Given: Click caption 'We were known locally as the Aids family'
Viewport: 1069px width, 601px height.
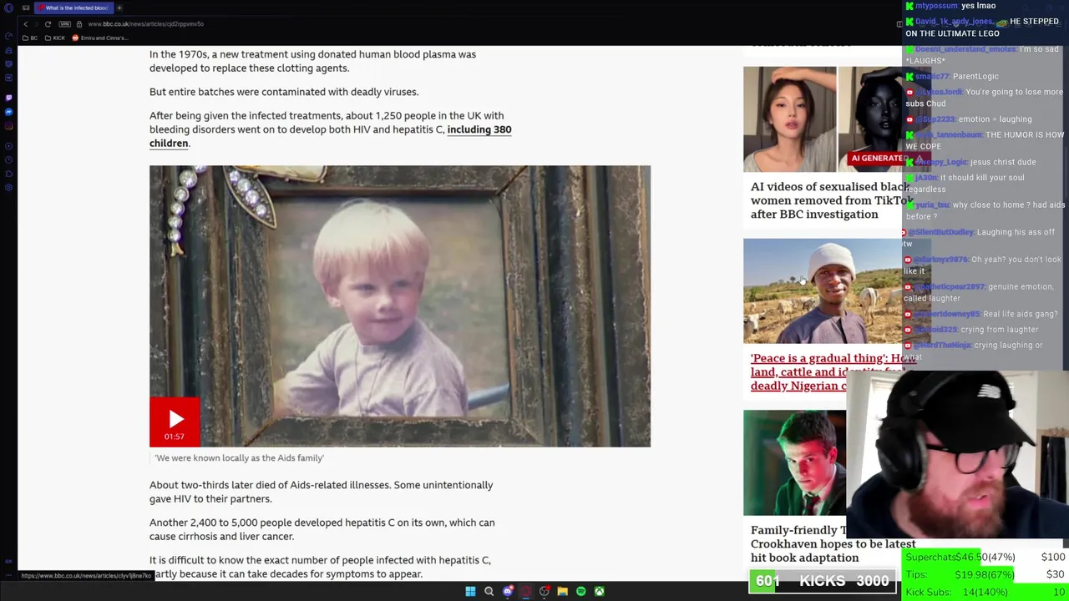Looking at the screenshot, I should [240, 457].
